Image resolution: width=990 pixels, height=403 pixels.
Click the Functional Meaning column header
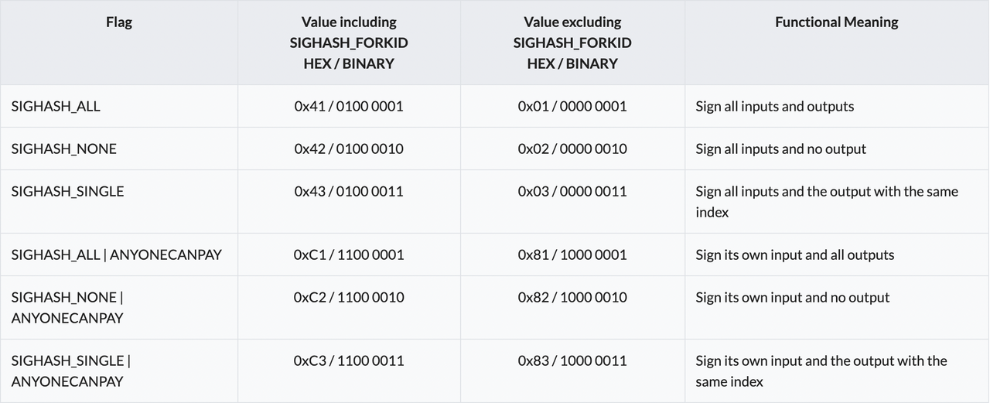coord(837,22)
